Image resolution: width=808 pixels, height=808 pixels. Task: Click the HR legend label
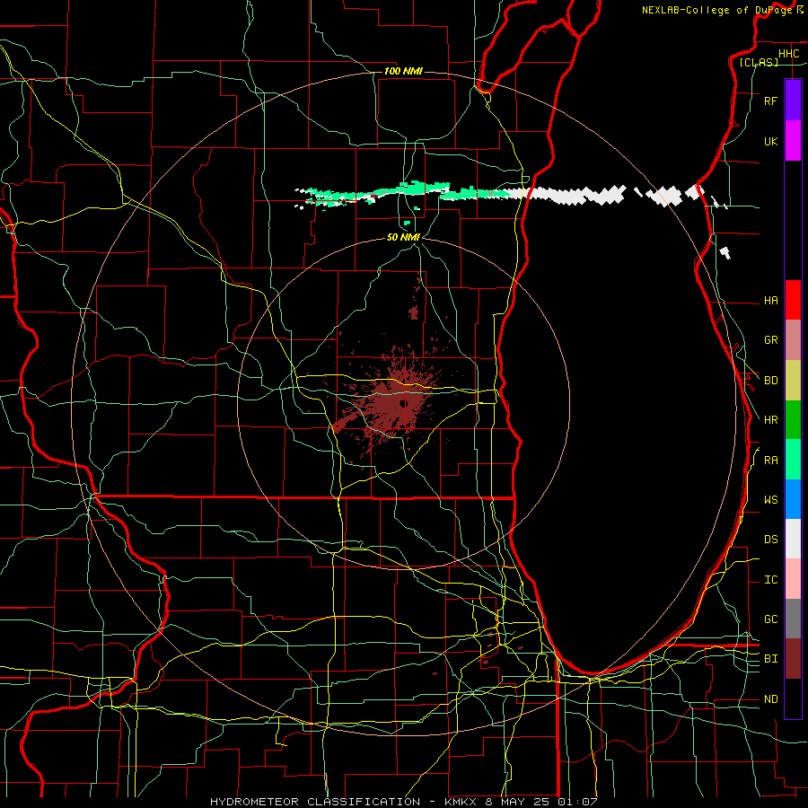[770, 420]
